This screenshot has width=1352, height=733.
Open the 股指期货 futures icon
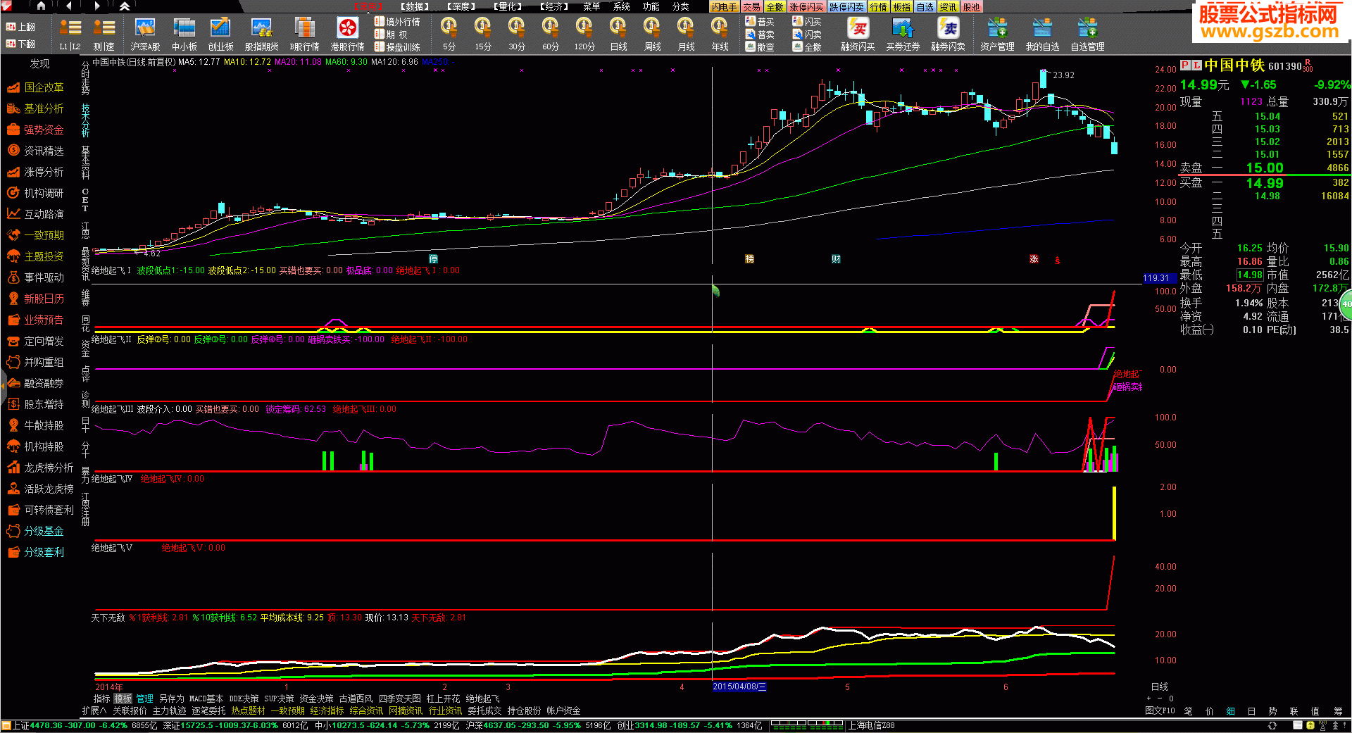click(261, 35)
